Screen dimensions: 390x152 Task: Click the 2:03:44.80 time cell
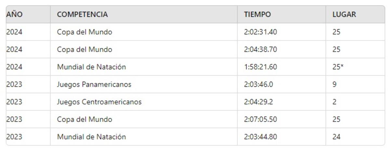point(261,137)
